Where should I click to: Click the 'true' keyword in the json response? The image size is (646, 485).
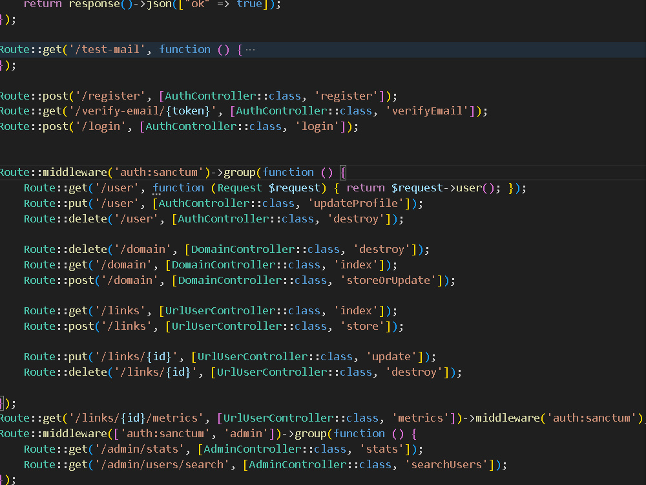(x=249, y=5)
